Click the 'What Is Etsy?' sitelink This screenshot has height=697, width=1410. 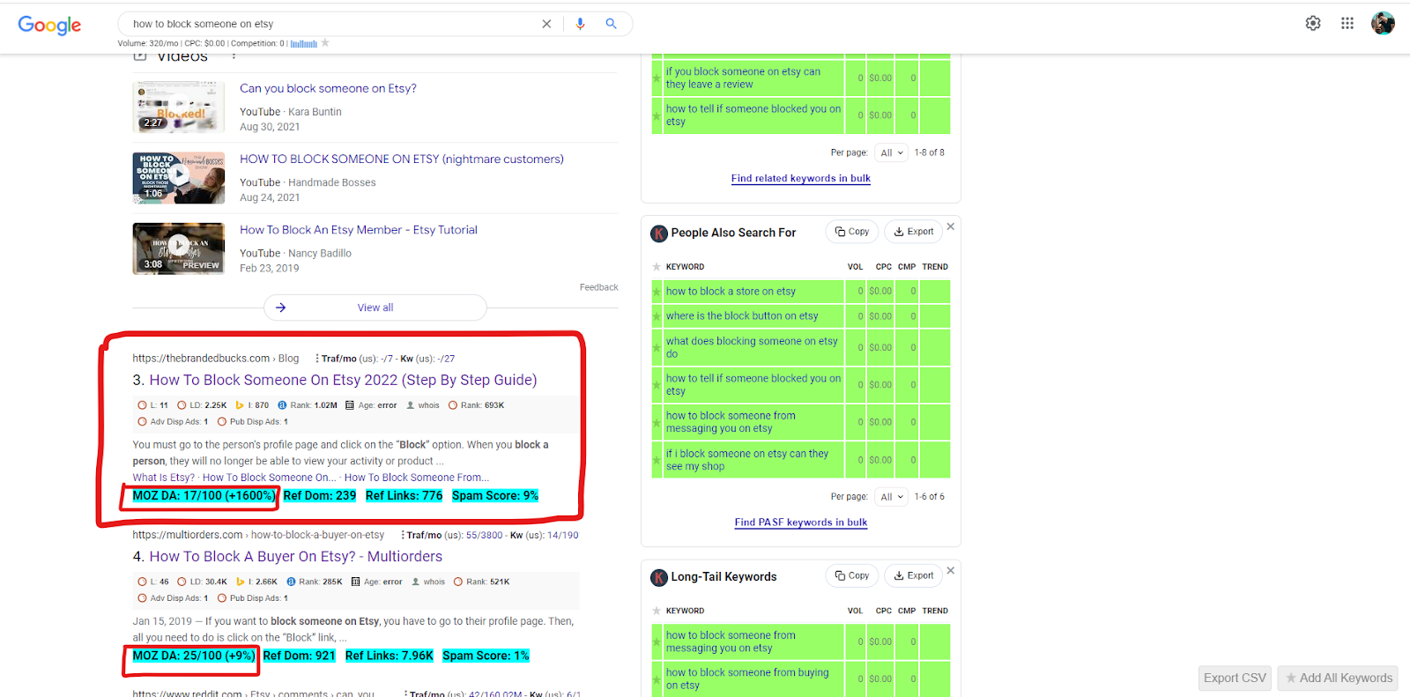[164, 478]
